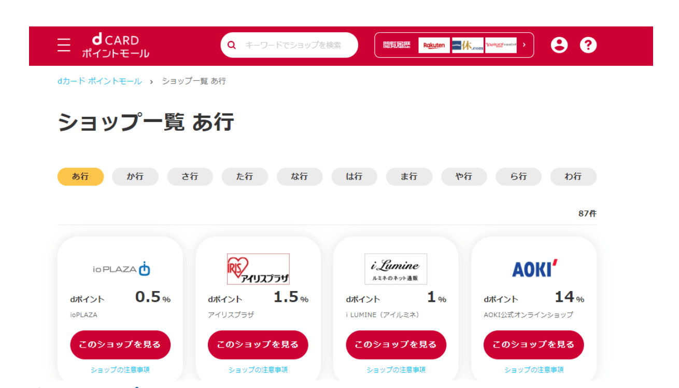Viewport: 679px width, 388px height.
Task: Open Yahoo Shopping from browsing history
Action: [x=501, y=45]
